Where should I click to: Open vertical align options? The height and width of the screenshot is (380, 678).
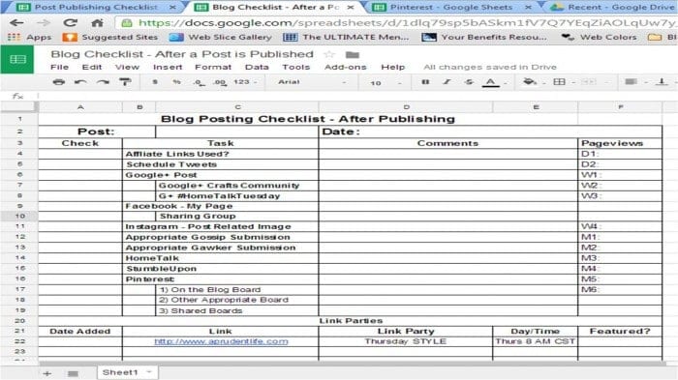coord(662,81)
